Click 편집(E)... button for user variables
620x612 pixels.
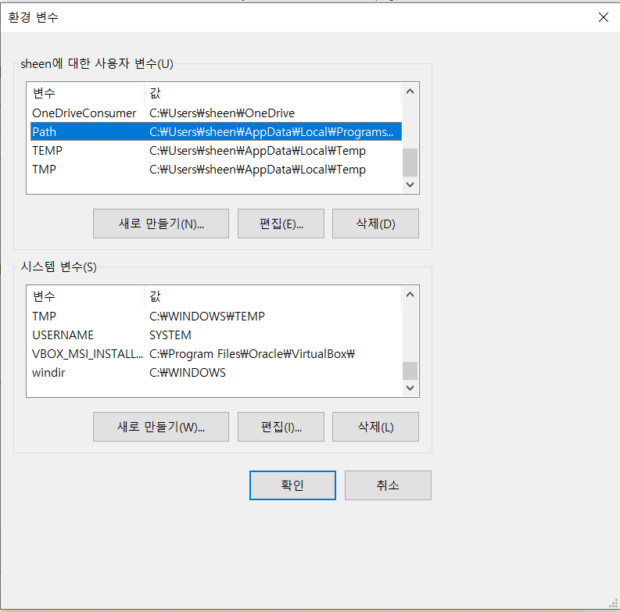tap(281, 224)
